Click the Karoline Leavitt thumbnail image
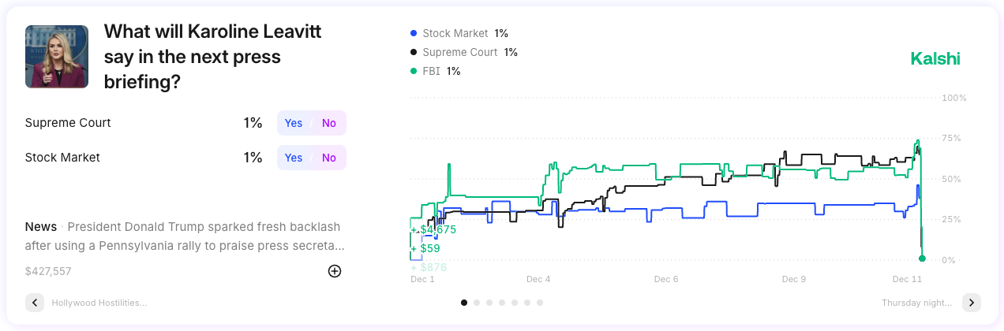This screenshot has width=1004, height=331. point(57,56)
